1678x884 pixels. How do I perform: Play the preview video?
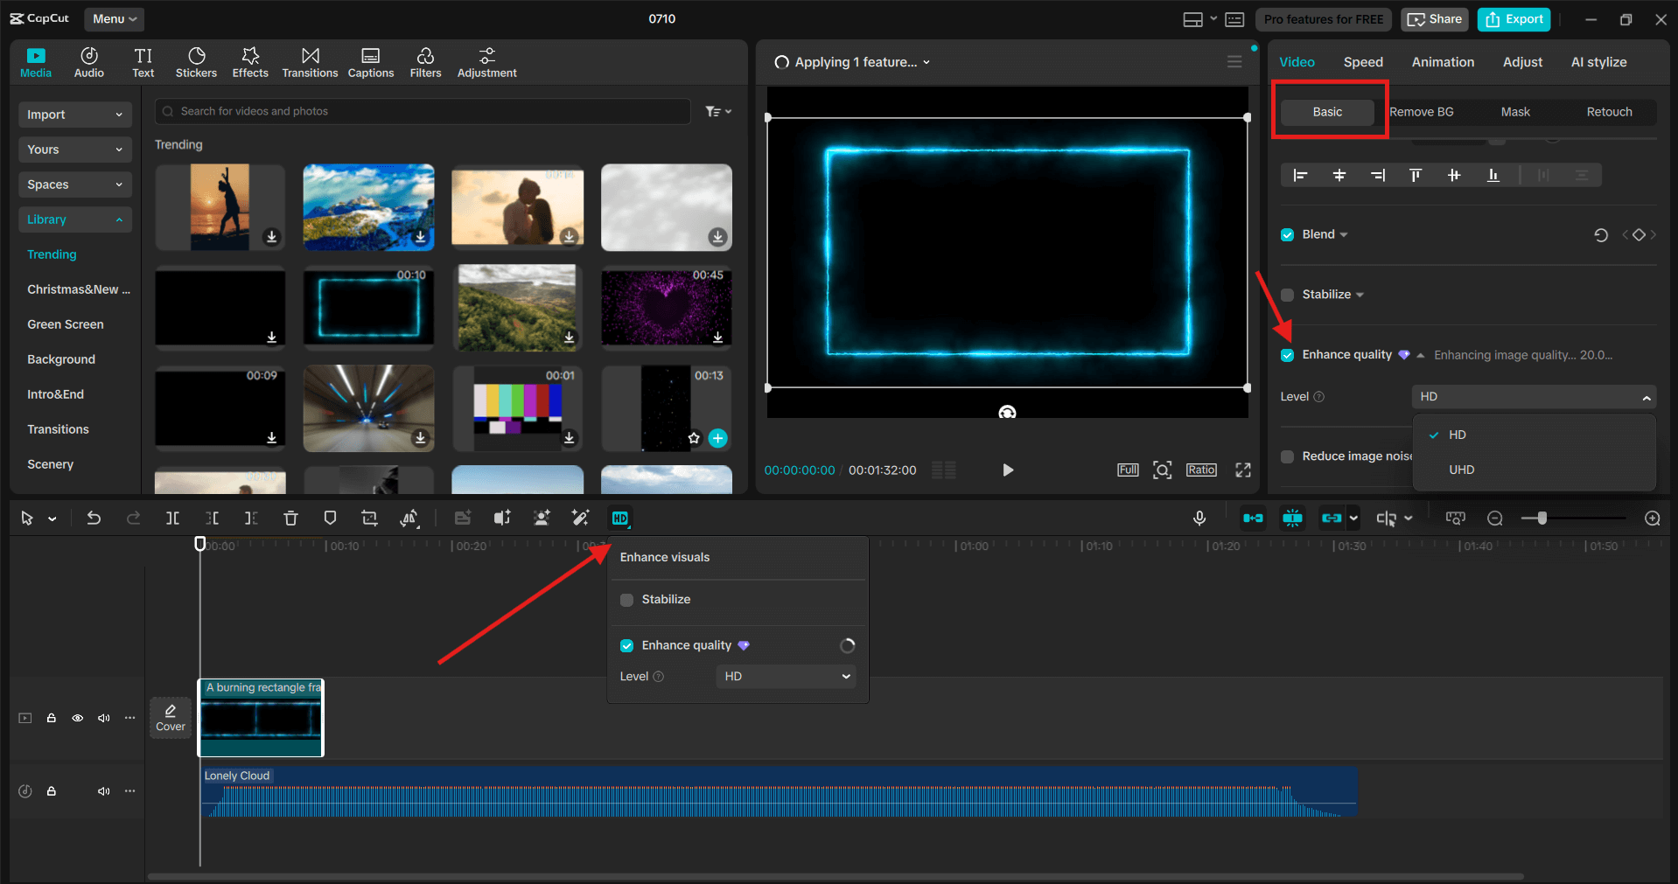click(1008, 470)
